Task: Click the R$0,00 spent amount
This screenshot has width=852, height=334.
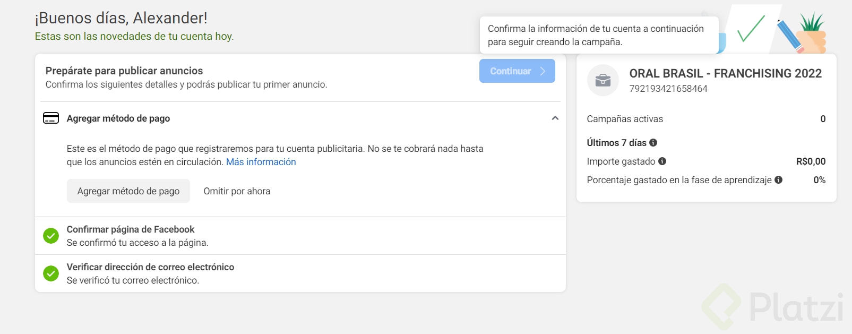Action: 811,161
